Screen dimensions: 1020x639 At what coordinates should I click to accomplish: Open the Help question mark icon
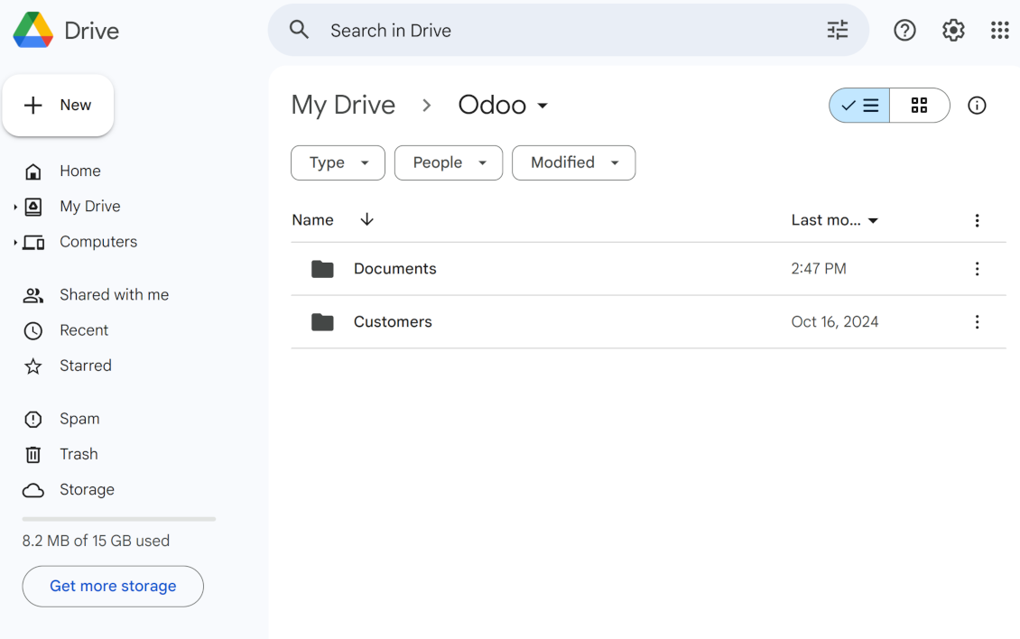(904, 30)
